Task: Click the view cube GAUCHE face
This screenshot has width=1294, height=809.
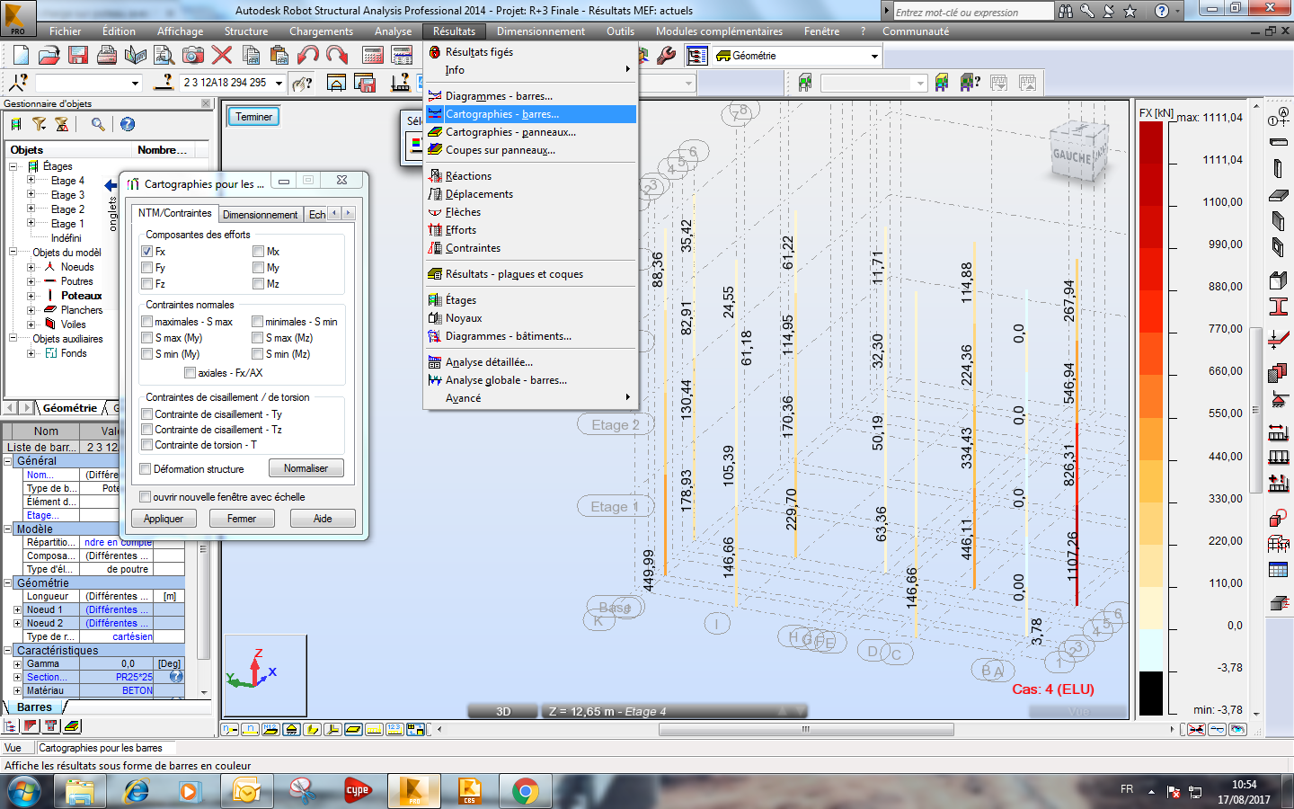Action: click(x=1071, y=156)
